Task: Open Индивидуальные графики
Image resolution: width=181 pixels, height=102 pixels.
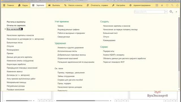Action: tap(68, 29)
